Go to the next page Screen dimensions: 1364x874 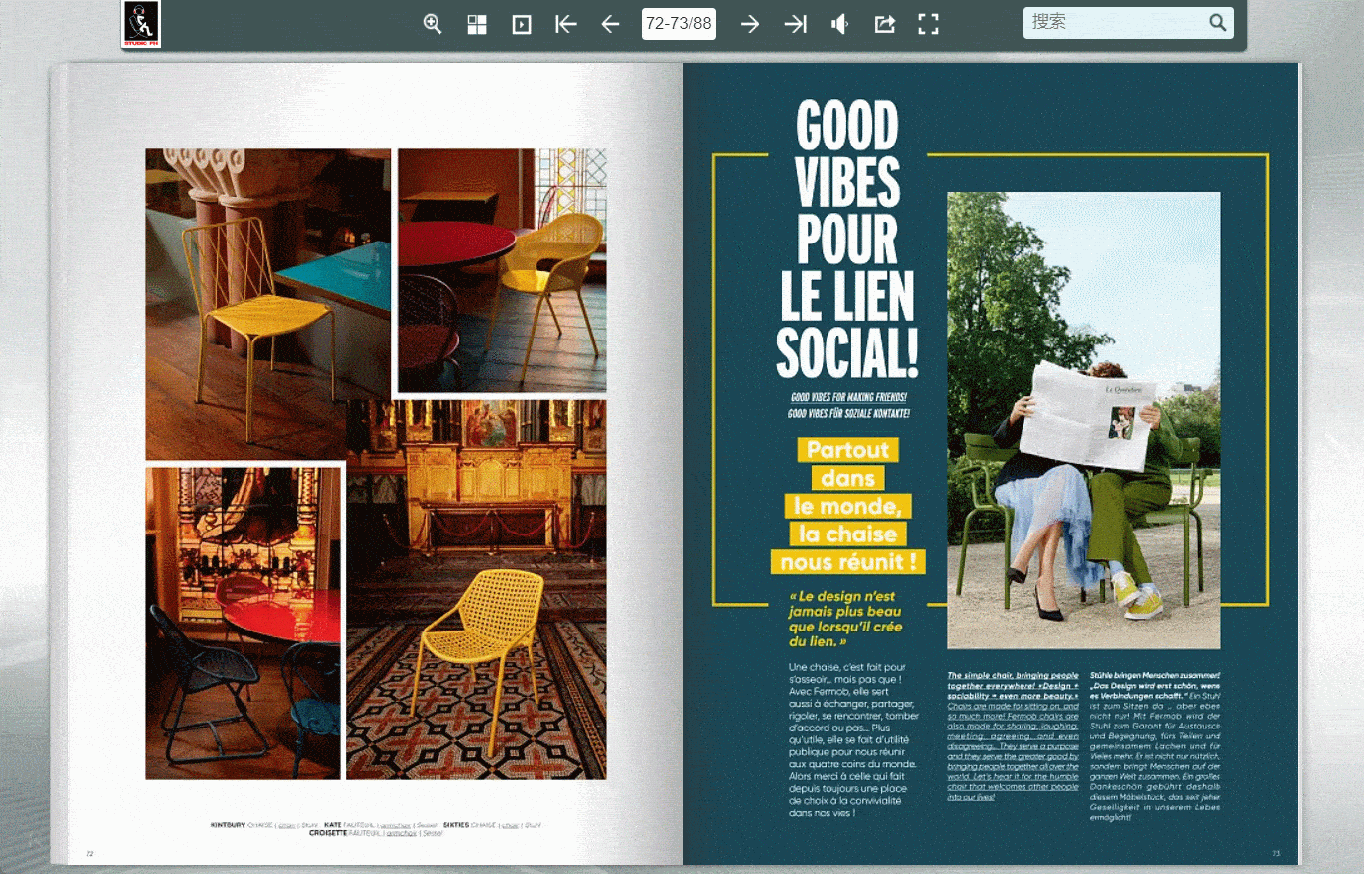point(750,24)
